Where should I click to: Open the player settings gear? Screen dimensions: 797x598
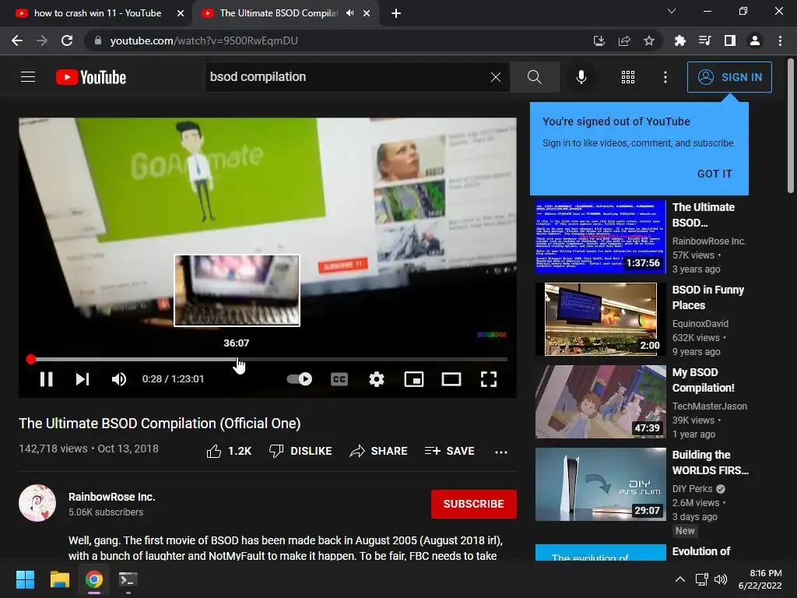pyautogui.click(x=377, y=379)
